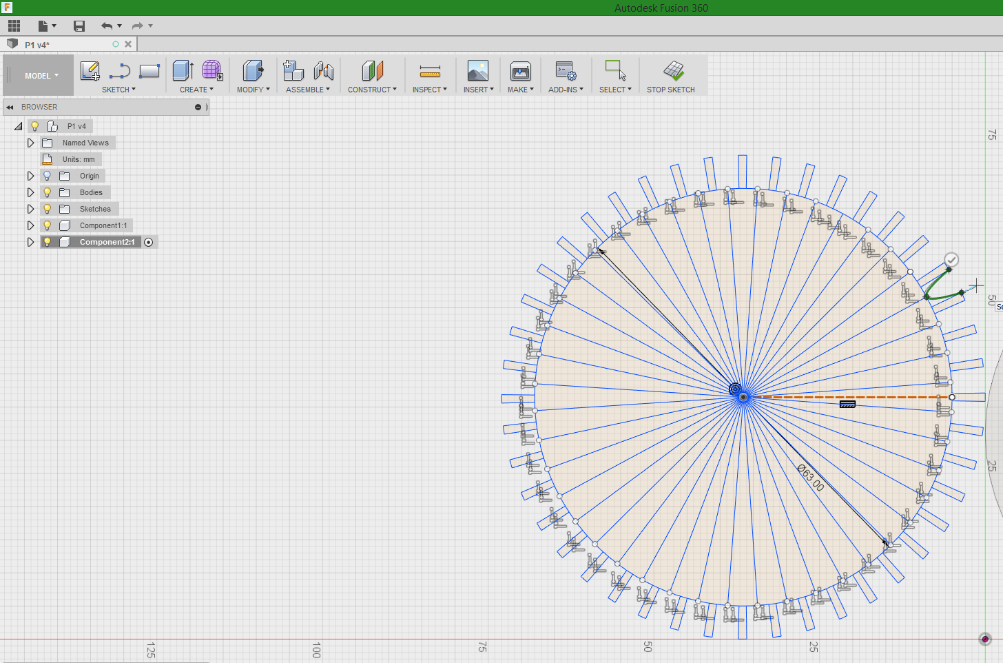Screen dimensions: 1003x663
Task: Click the New Component icon
Action: click(293, 70)
